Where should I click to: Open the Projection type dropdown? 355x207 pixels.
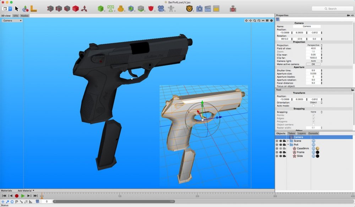pyautogui.click(x=314, y=45)
